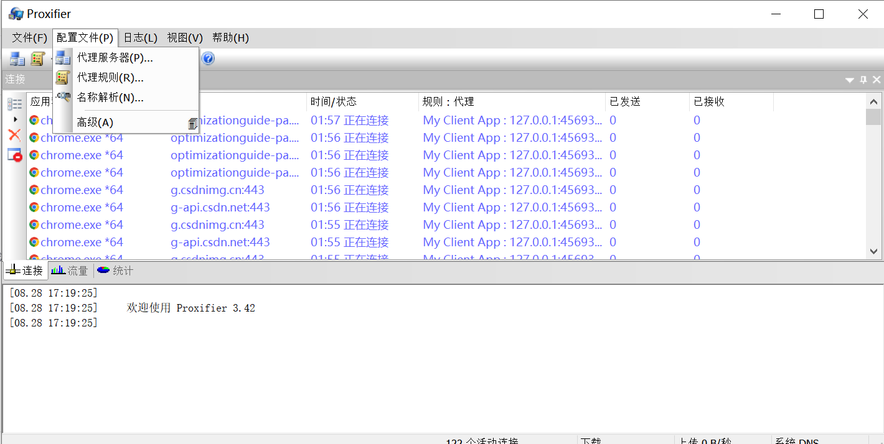Sort by 已接收 column header
Viewport: 884px width, 444px height.
[x=731, y=101]
